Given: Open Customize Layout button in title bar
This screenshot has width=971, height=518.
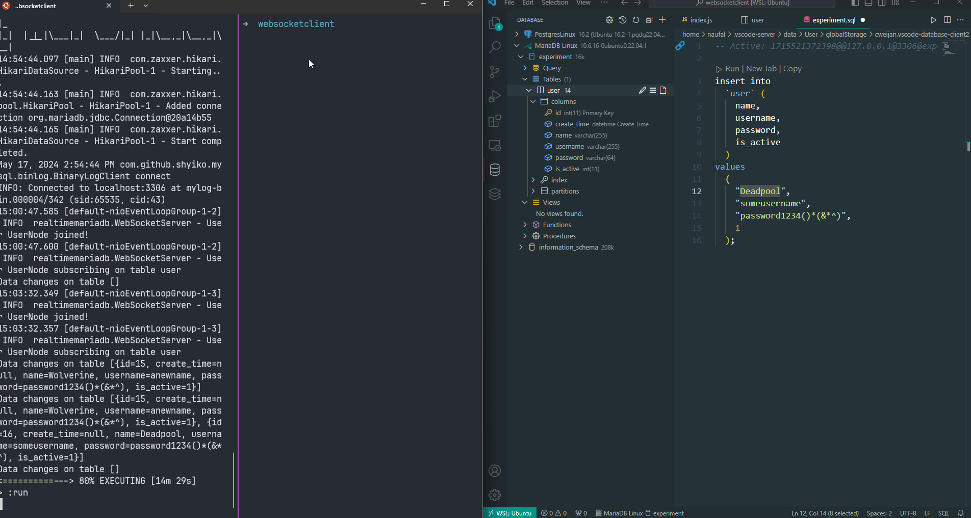Looking at the screenshot, I should [895, 3].
